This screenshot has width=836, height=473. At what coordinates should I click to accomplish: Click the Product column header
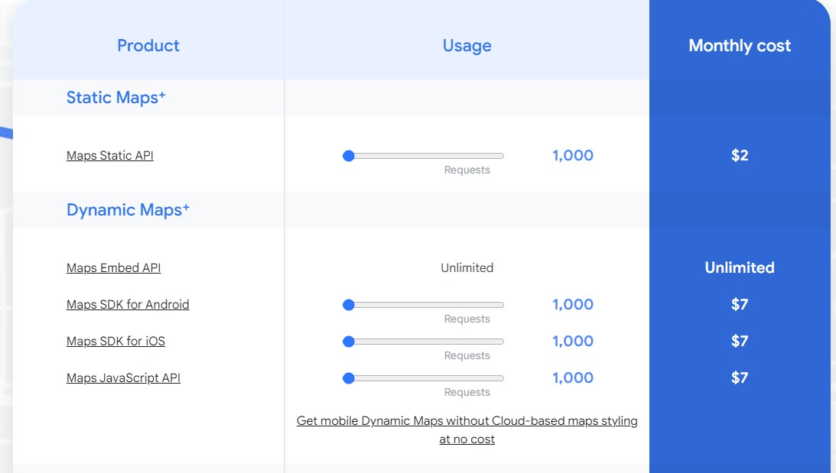[x=148, y=46]
